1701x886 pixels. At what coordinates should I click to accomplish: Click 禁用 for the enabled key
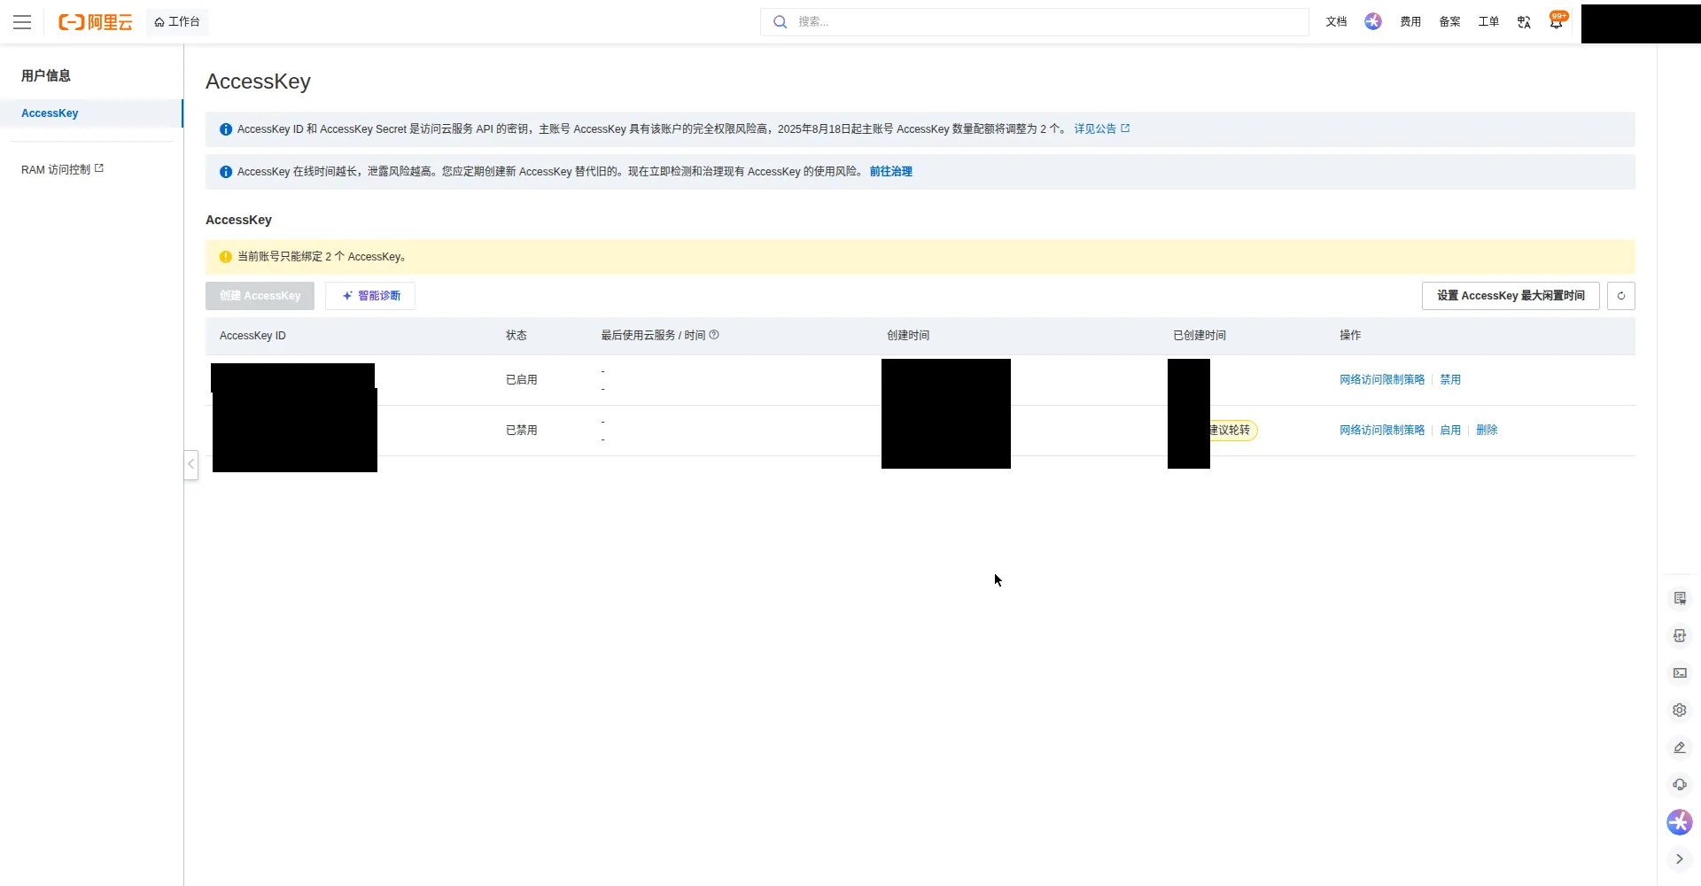pyautogui.click(x=1450, y=379)
